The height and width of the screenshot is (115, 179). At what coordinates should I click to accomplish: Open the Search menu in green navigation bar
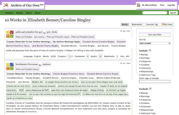[x=29, y=13]
